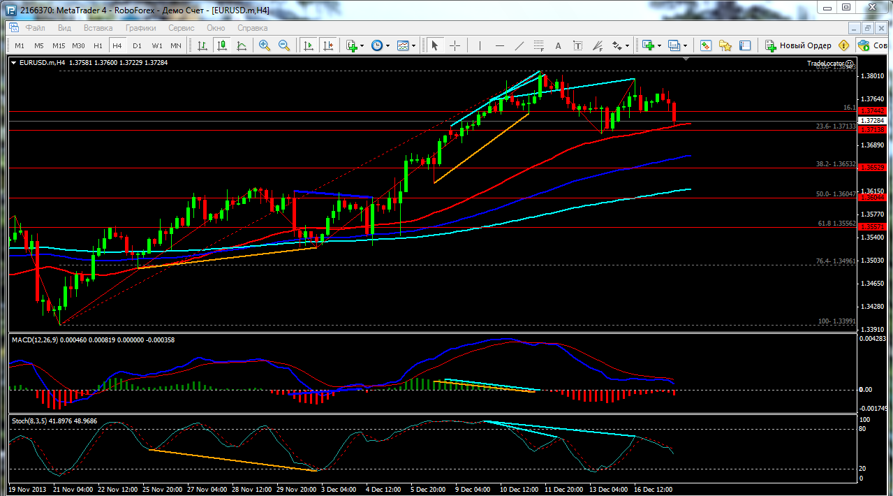Expand the Indicators dropdown arrow
This screenshot has width=893, height=496.
[363, 46]
